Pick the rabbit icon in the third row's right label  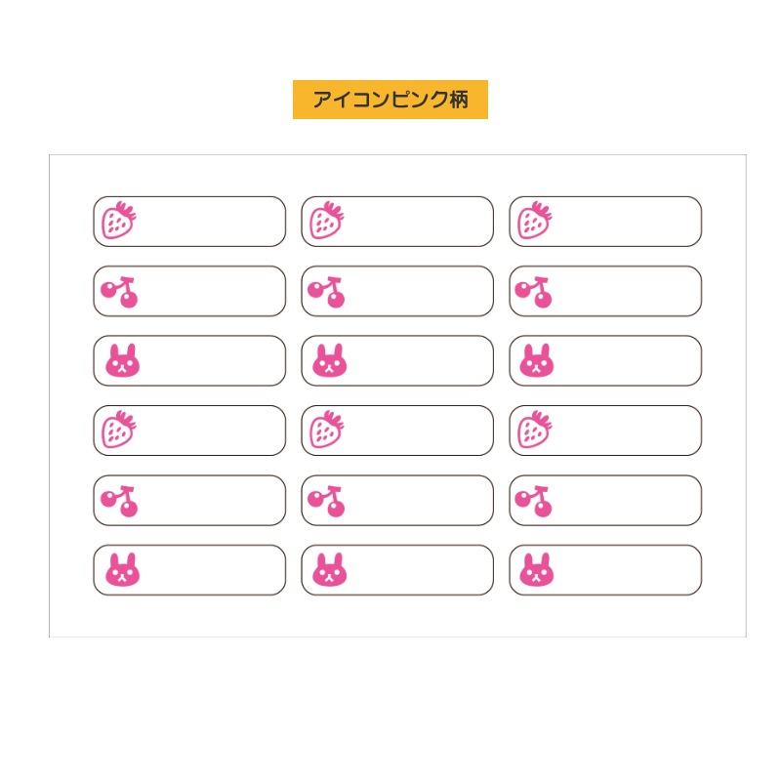click(537, 361)
